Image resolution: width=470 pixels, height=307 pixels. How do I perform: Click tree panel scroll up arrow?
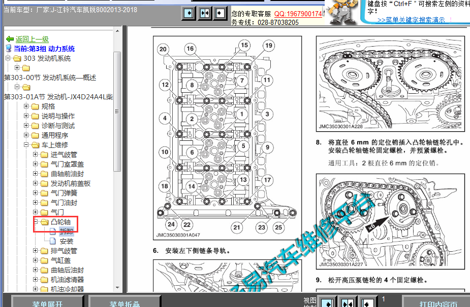click(117, 31)
